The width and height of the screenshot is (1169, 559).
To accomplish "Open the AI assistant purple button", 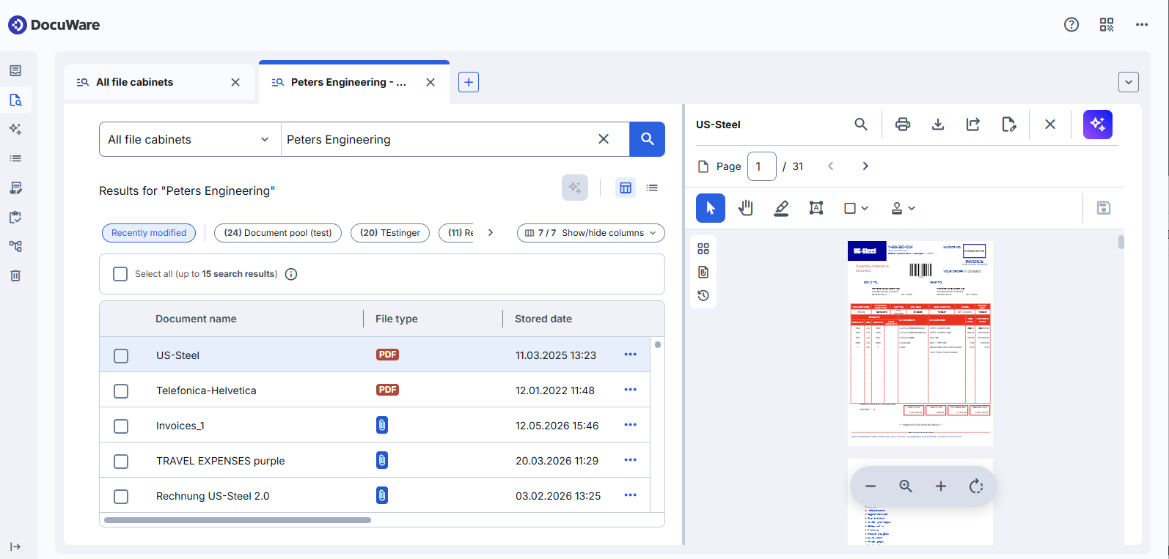I will coord(1098,125).
